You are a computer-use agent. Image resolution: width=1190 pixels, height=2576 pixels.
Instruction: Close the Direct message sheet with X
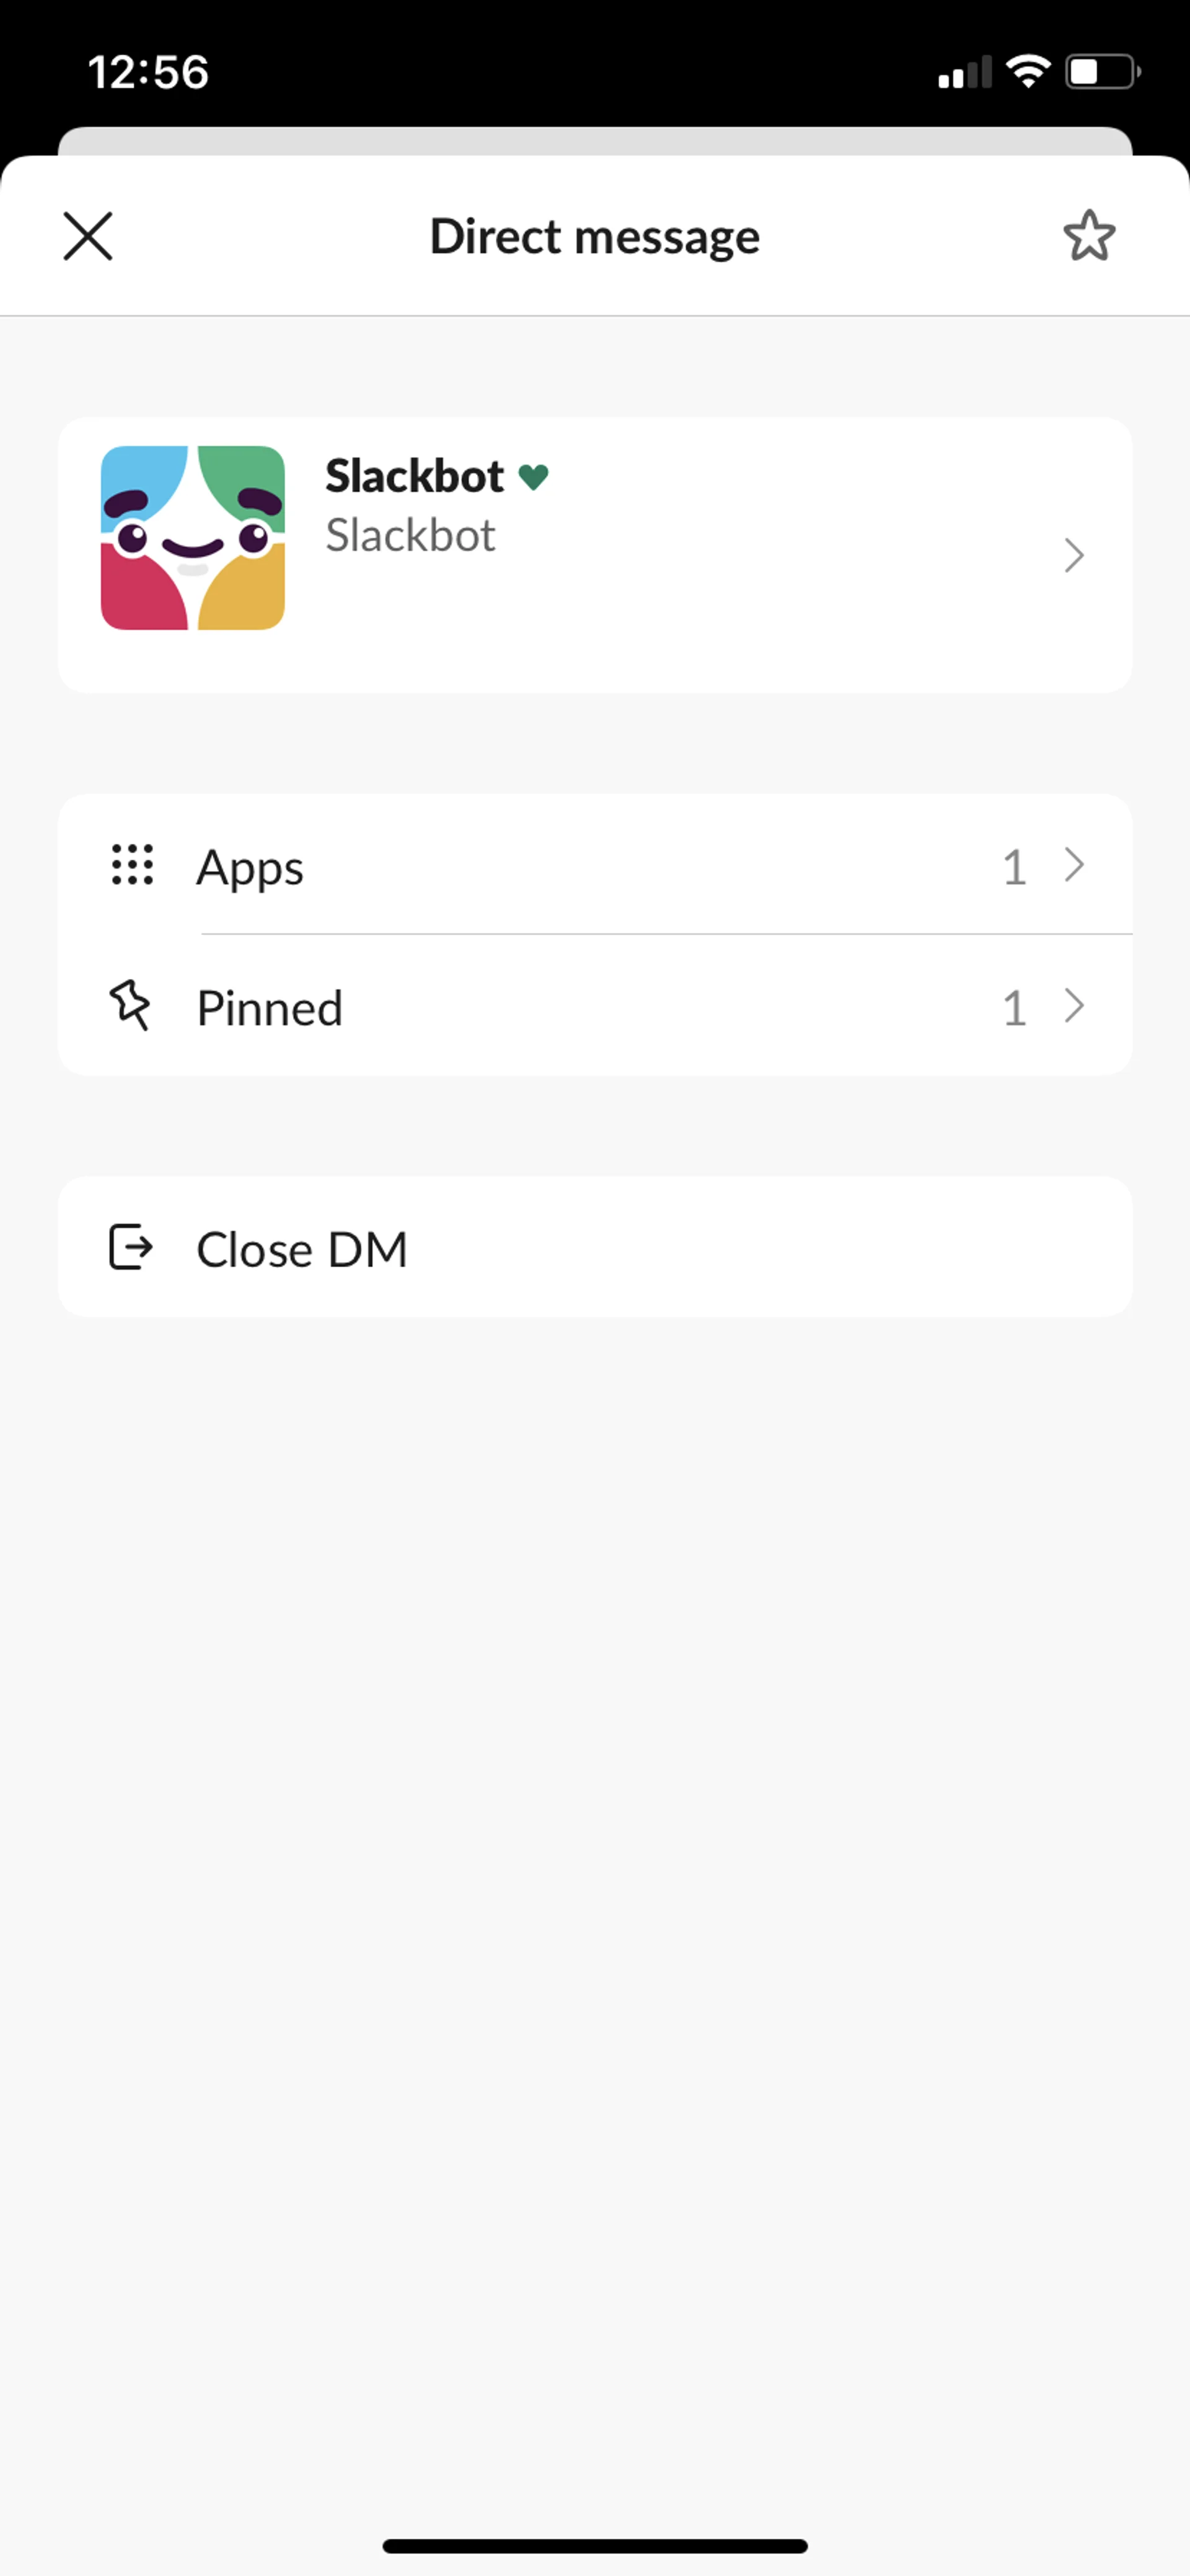88,237
